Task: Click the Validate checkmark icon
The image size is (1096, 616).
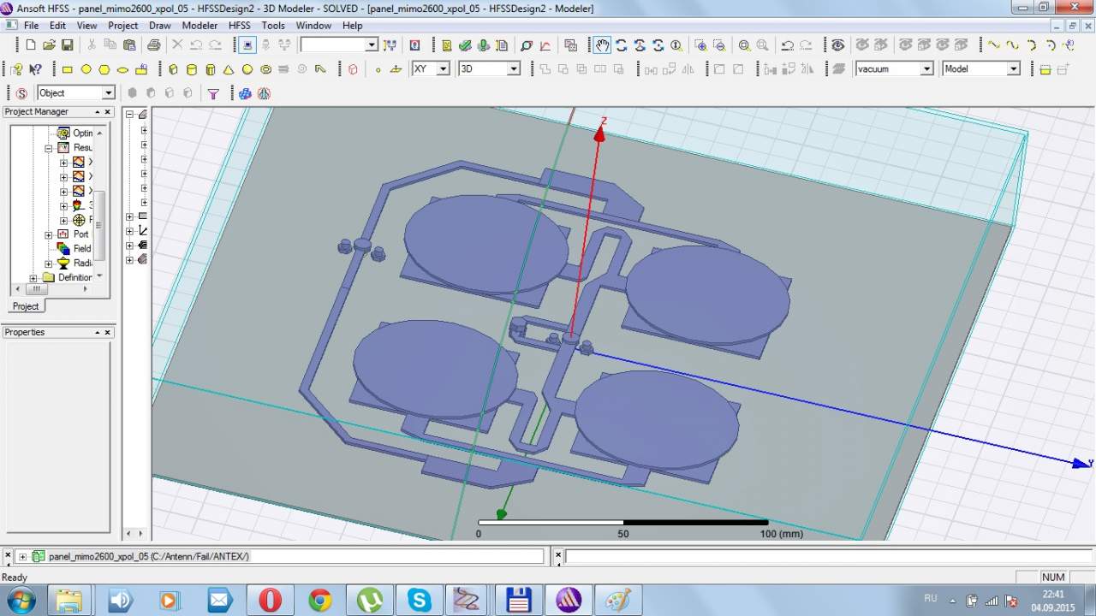Action: [x=465, y=45]
